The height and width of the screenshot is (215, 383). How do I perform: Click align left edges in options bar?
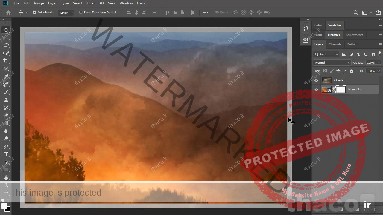pos(129,13)
